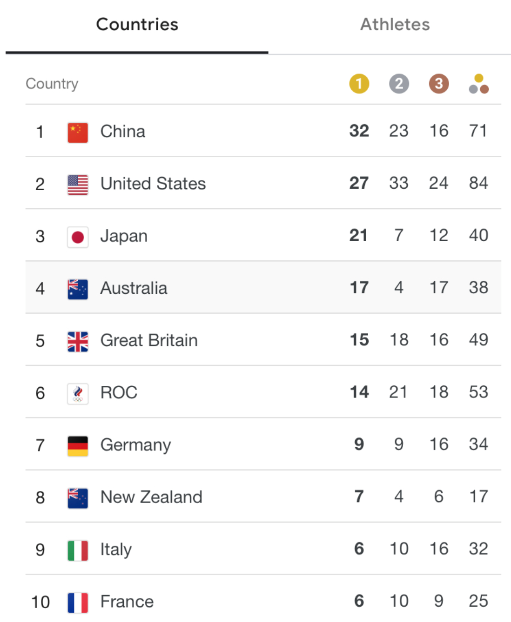Click the China flag icon
The height and width of the screenshot is (622, 511).
click(78, 132)
